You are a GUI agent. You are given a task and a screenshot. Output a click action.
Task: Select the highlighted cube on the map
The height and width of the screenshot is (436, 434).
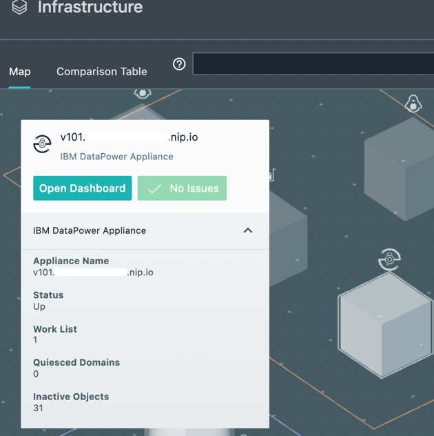(x=385, y=326)
